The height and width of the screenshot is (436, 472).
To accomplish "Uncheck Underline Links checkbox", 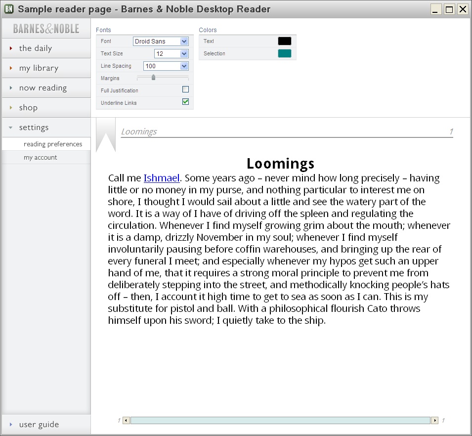I will (x=186, y=102).
